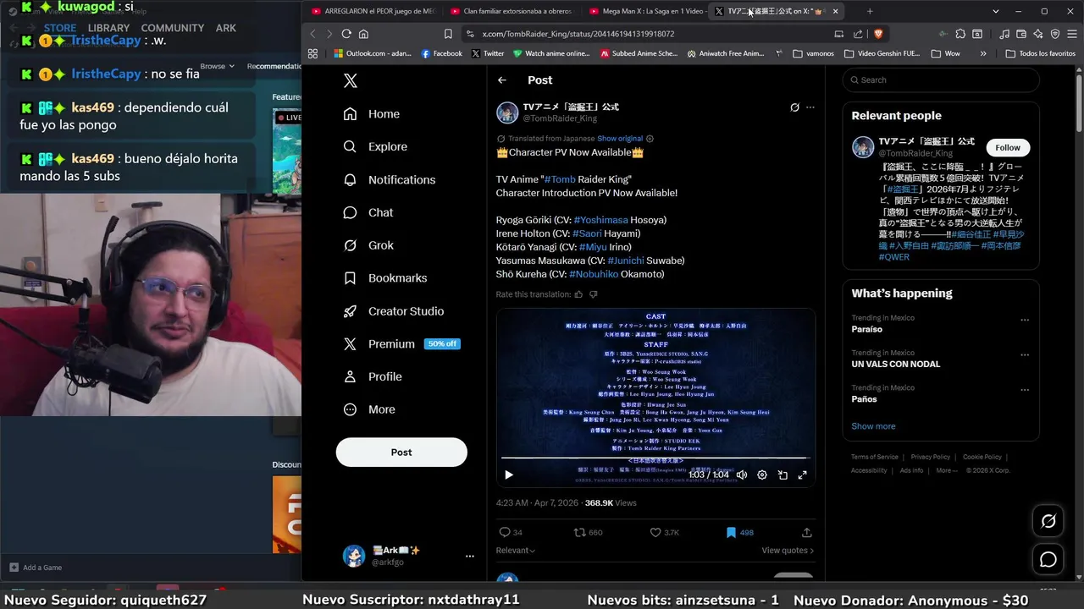
Task: Open account menu next to Ark profile
Action: (x=470, y=556)
